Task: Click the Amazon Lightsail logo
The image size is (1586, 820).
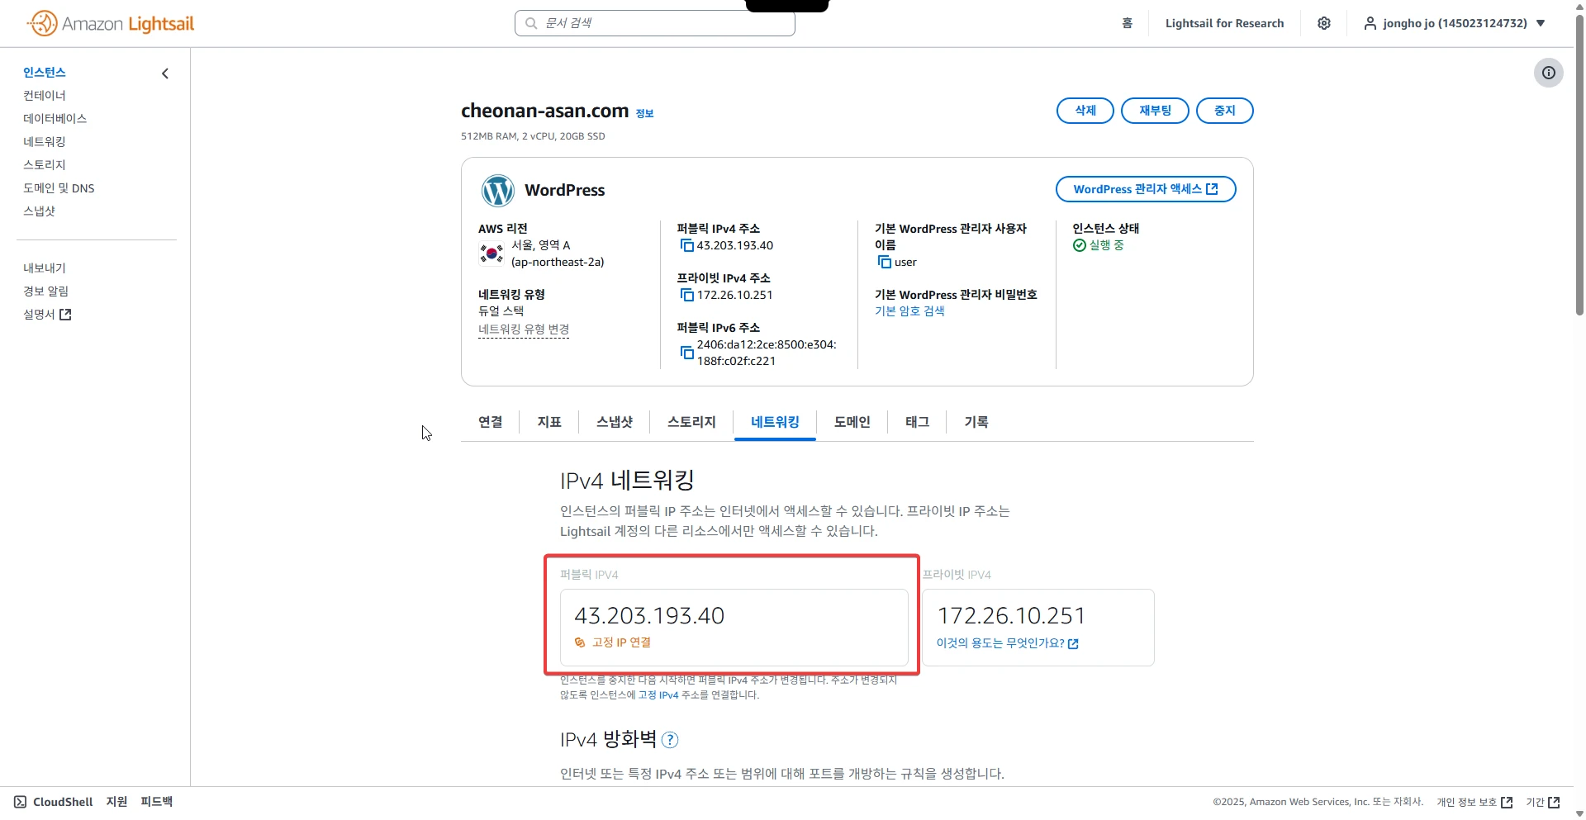Action: (x=111, y=23)
